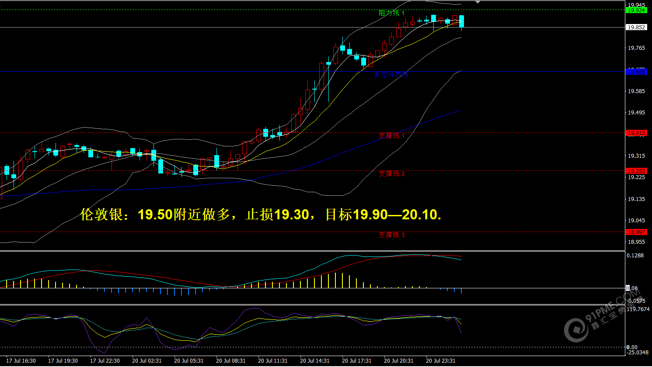Click the 支撑线 2 label

click(392, 174)
